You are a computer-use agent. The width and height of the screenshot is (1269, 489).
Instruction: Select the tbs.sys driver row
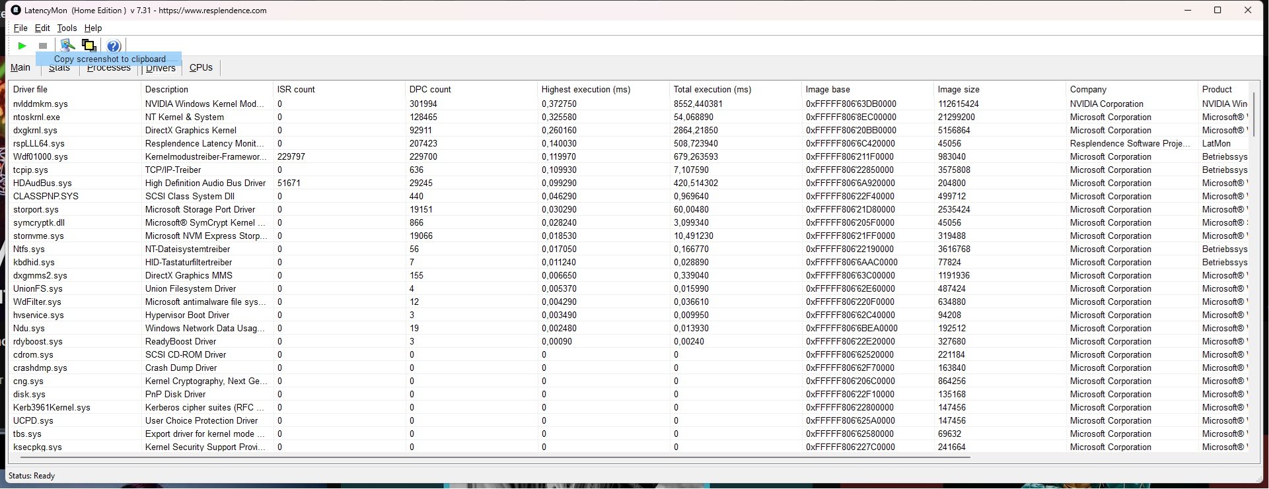(630, 434)
